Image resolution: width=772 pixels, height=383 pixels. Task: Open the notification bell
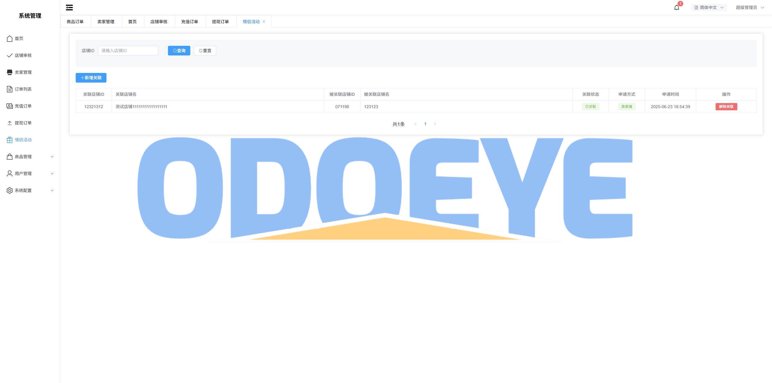click(x=676, y=8)
